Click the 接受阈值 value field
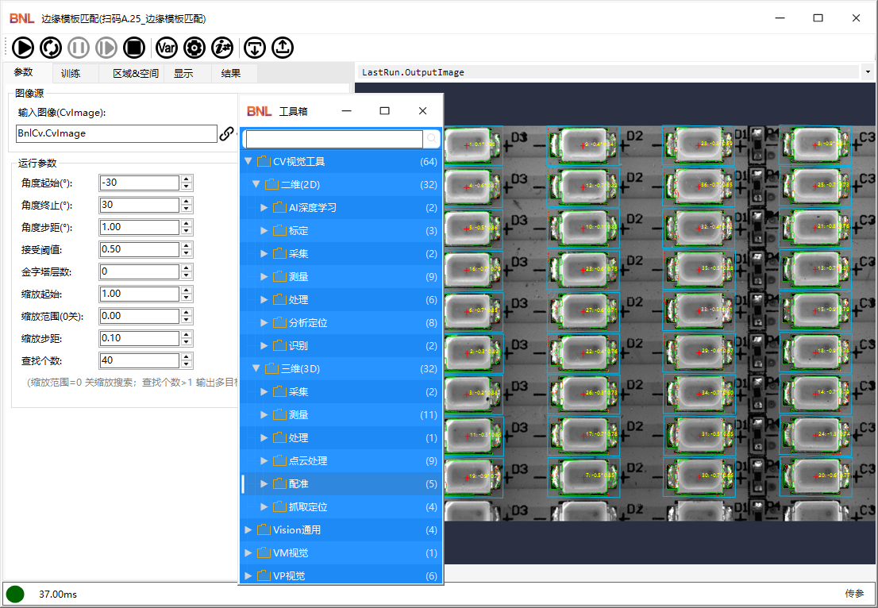 (x=140, y=249)
